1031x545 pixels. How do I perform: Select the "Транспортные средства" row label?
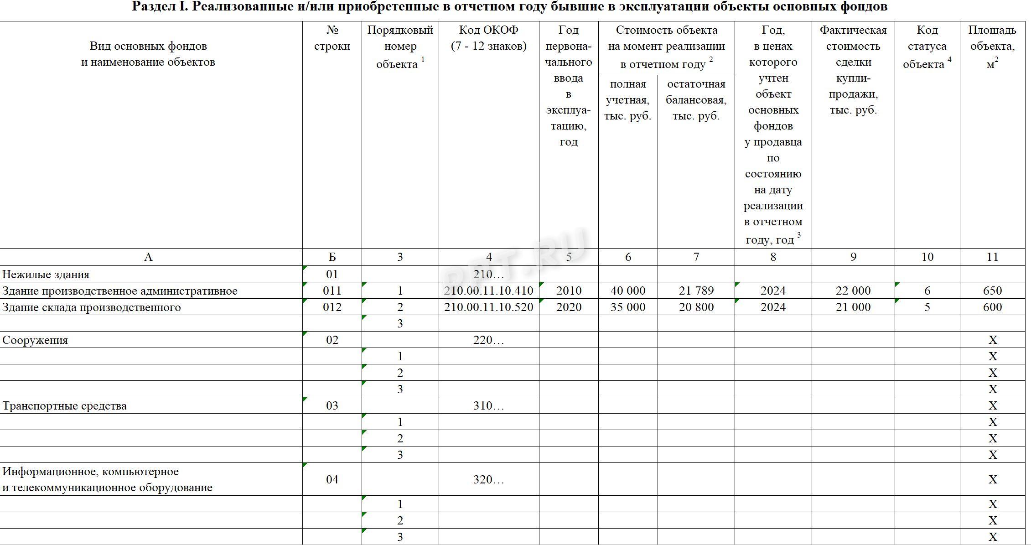pos(64,406)
